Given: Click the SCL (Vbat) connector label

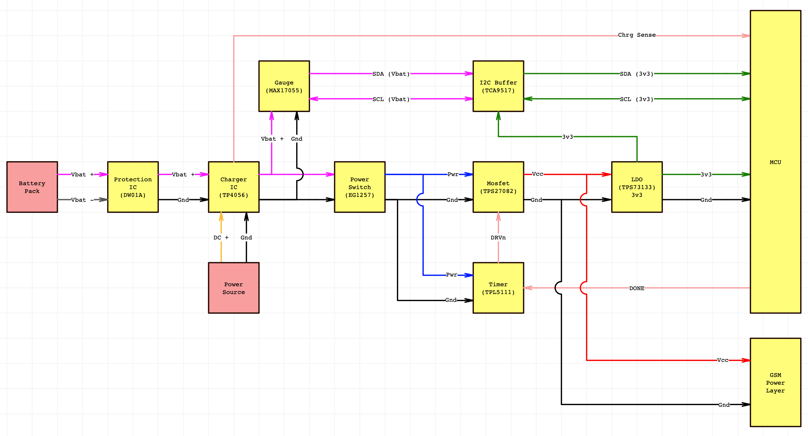Looking at the screenshot, I should pos(391,99).
